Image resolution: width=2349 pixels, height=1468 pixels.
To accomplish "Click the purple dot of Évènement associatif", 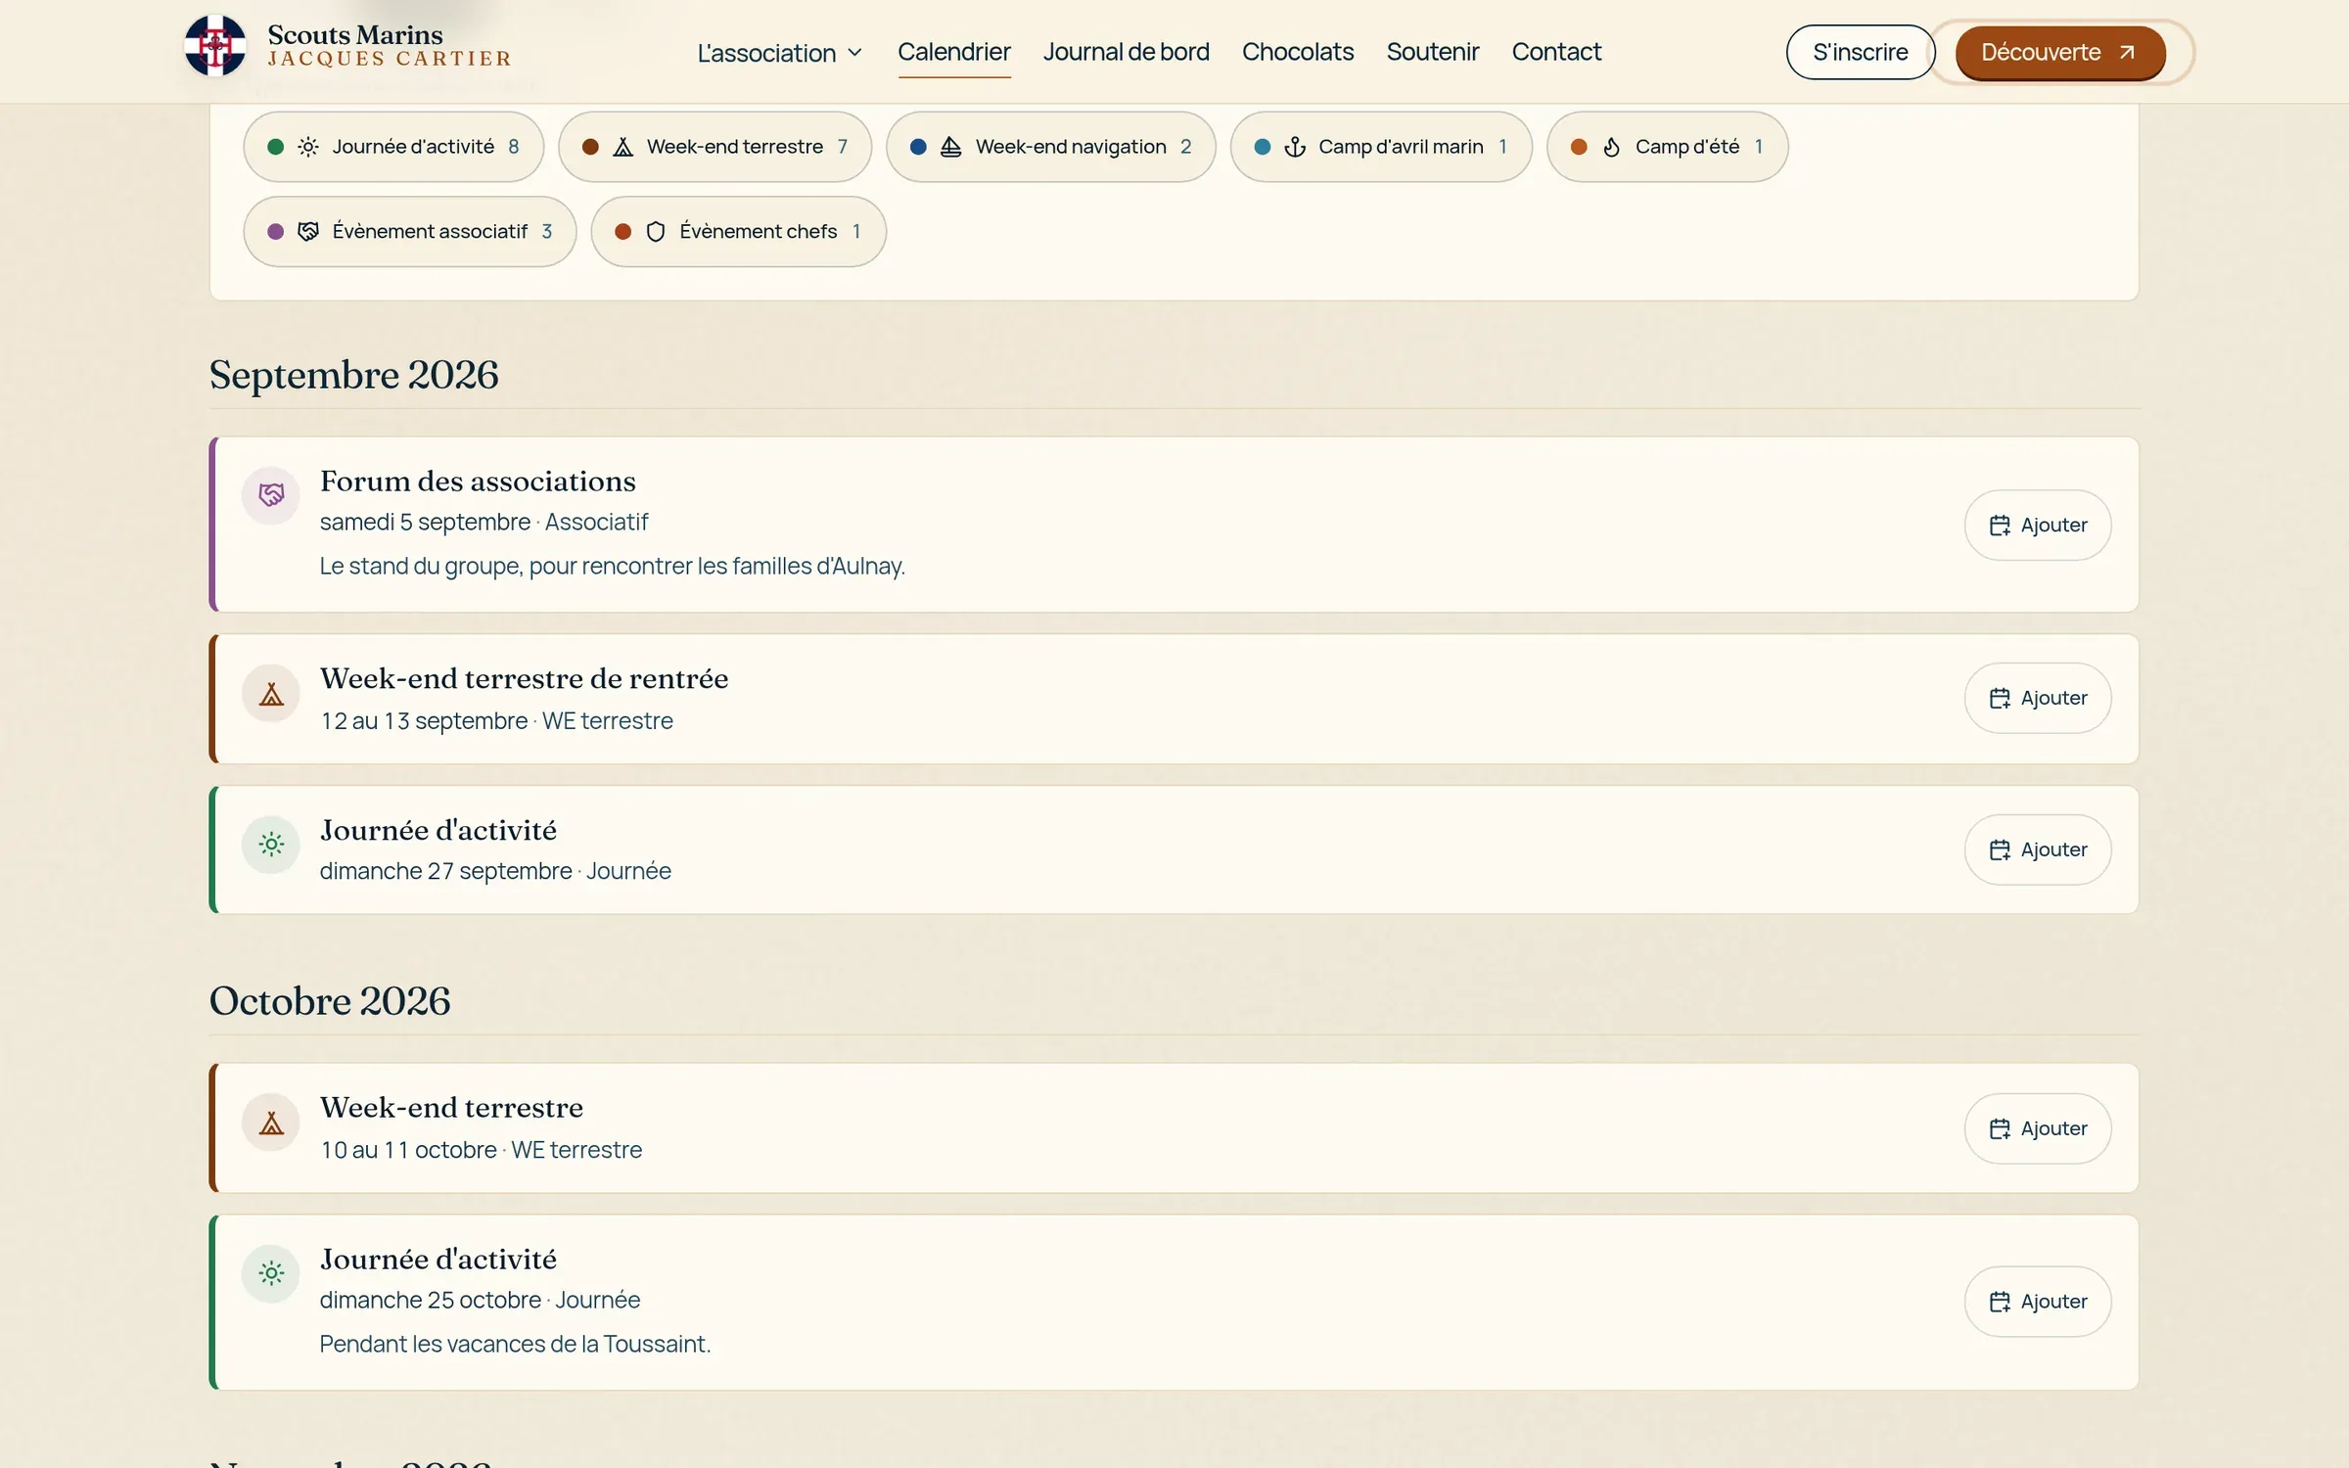I will coord(276,232).
